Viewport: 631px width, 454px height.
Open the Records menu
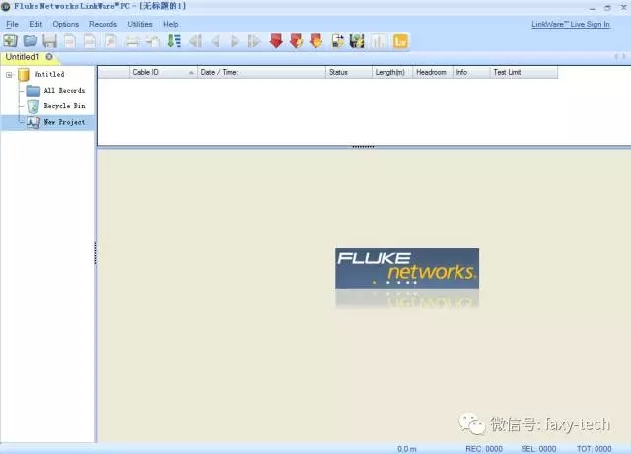coord(103,24)
